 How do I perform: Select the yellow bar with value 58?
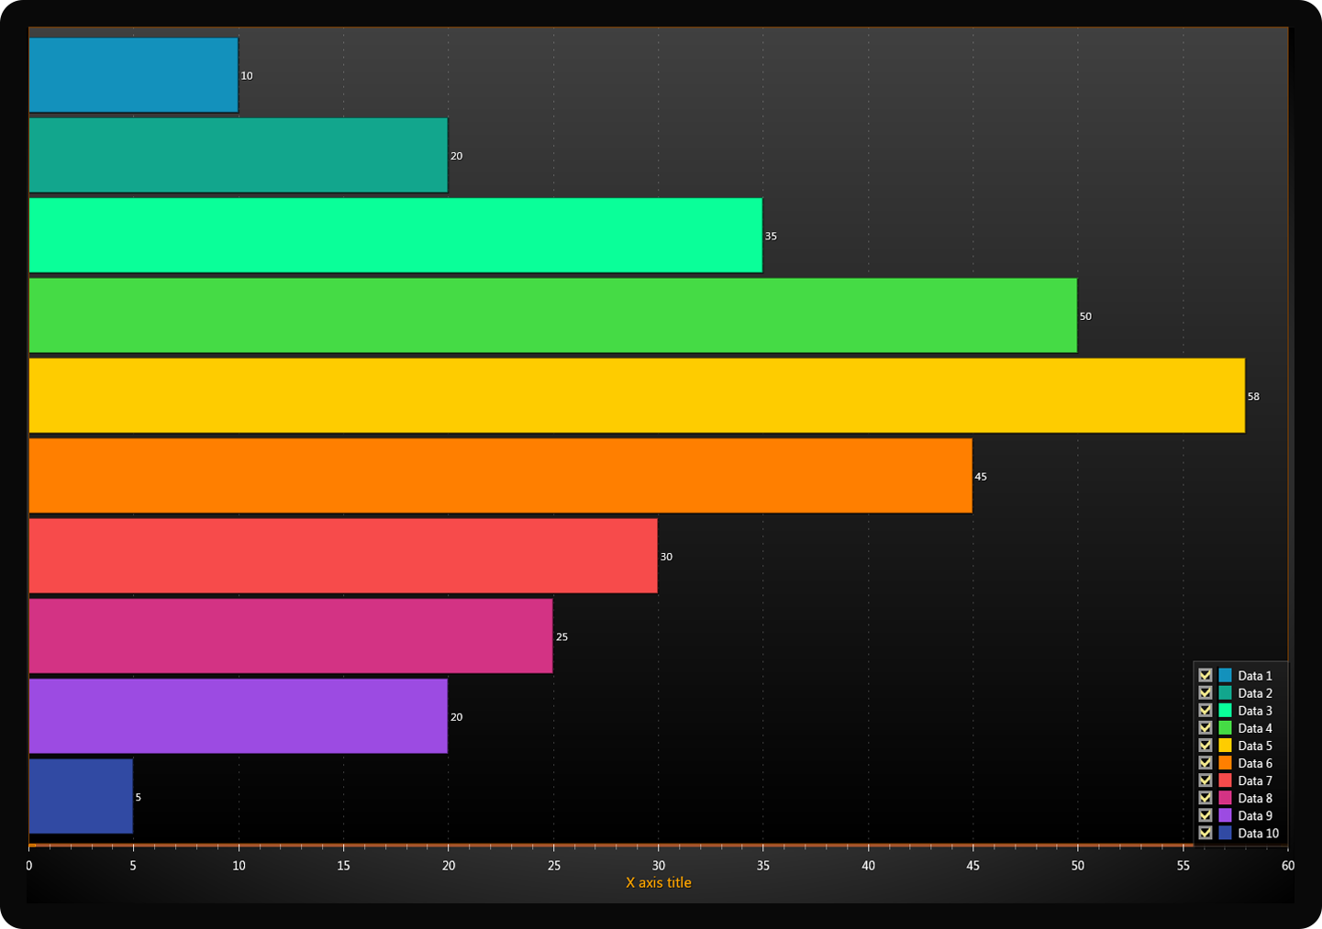pyautogui.click(x=637, y=395)
